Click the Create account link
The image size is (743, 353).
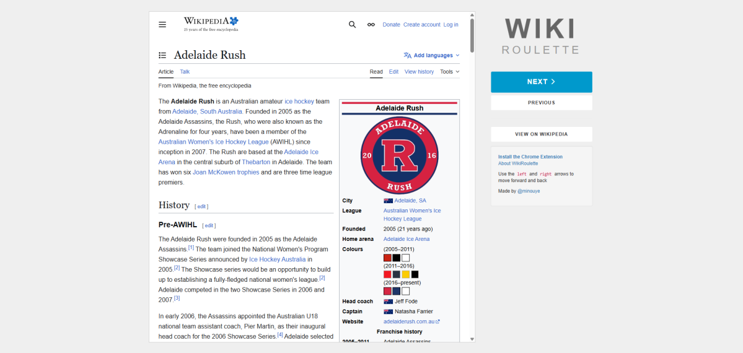pyautogui.click(x=422, y=25)
